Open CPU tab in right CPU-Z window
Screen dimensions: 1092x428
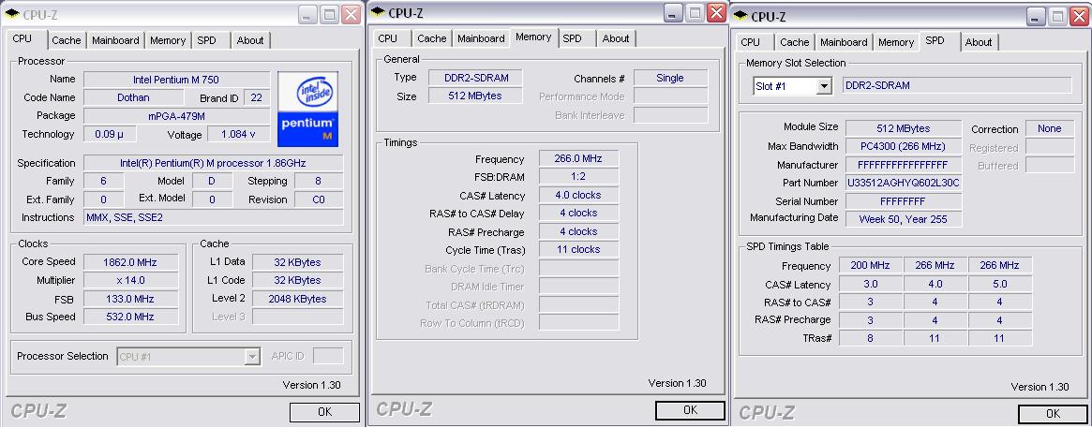751,42
